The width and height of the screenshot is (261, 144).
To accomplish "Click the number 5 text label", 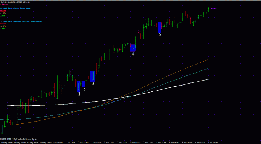I will coord(160,34).
